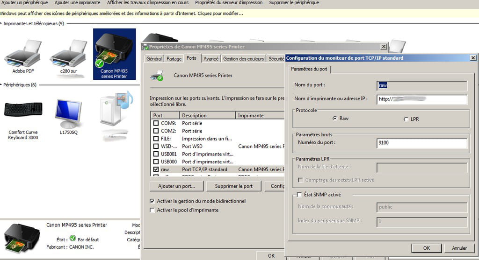Check the USB001 port checkbox
This screenshot has width=479, height=260.
tap(156, 154)
